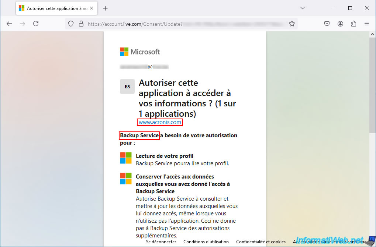Open 'Confidentialité et cookies' footer link
Screen dimensions: 376x247
[261, 242]
